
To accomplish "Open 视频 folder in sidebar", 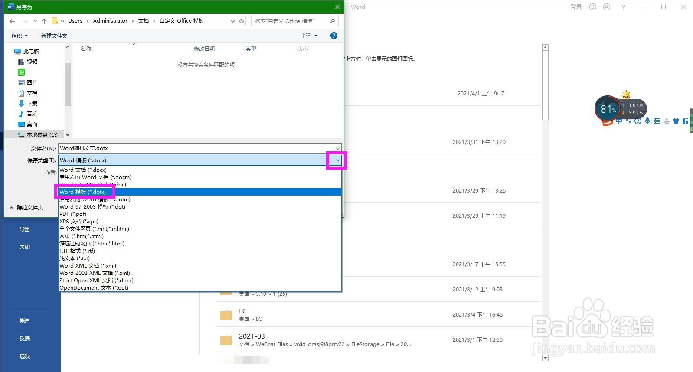I will pyautogui.click(x=28, y=62).
